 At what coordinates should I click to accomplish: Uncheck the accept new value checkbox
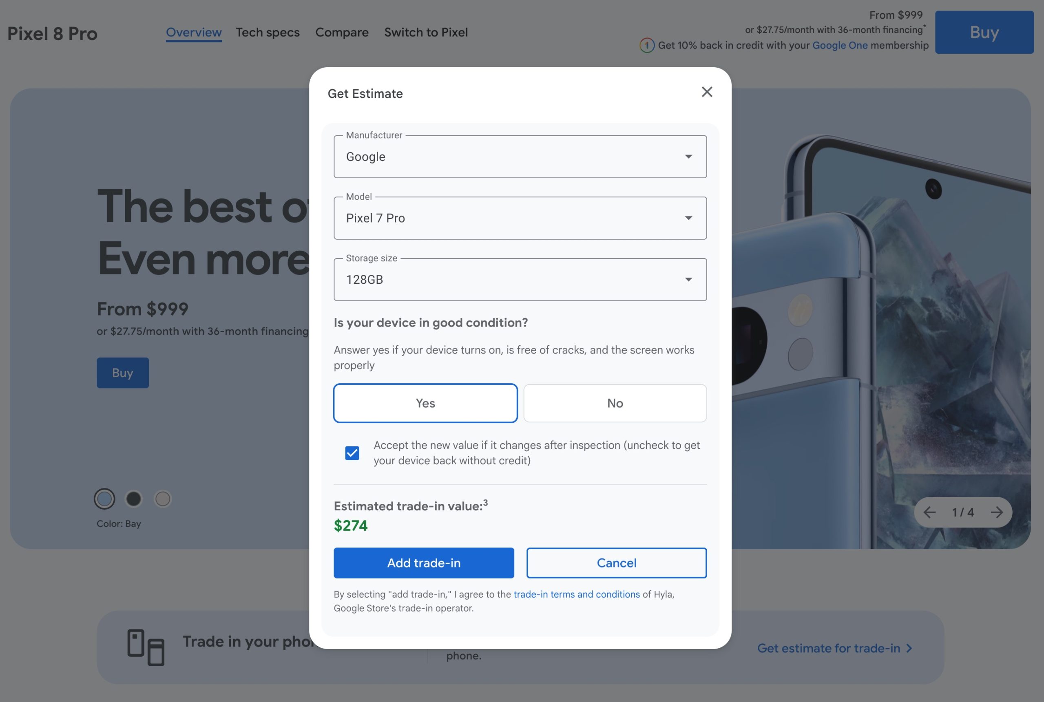point(352,453)
